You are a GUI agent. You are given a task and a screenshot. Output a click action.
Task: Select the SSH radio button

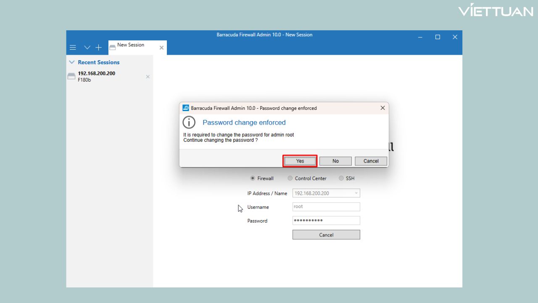(x=341, y=178)
